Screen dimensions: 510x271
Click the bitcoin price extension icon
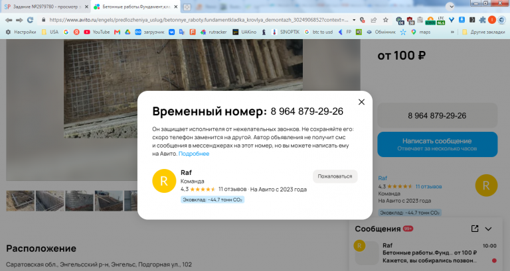[x=430, y=21]
